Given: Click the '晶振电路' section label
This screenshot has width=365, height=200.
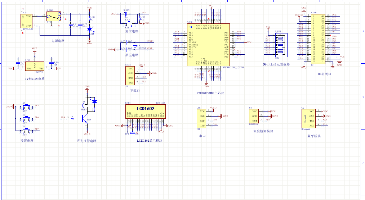Looking at the screenshot, I should coord(132,55).
